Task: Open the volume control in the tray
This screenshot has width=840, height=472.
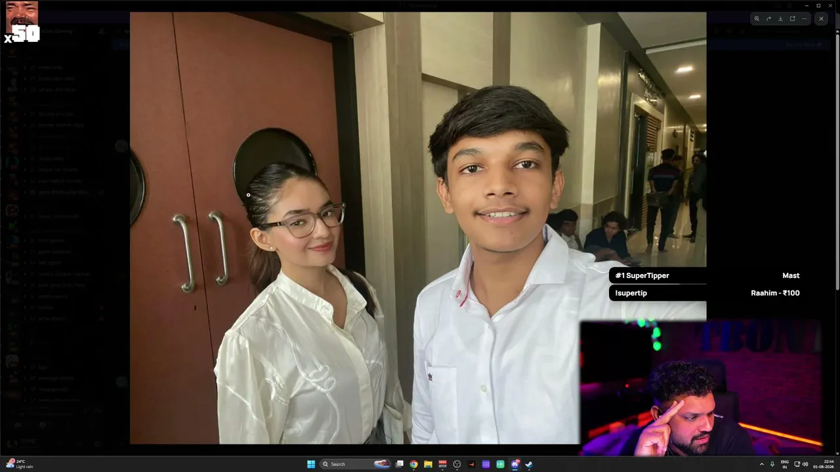Action: pos(805,464)
